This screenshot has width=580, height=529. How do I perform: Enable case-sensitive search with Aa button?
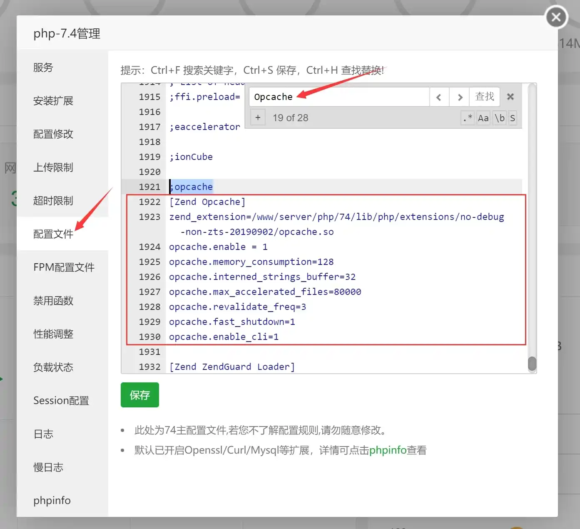[483, 118]
